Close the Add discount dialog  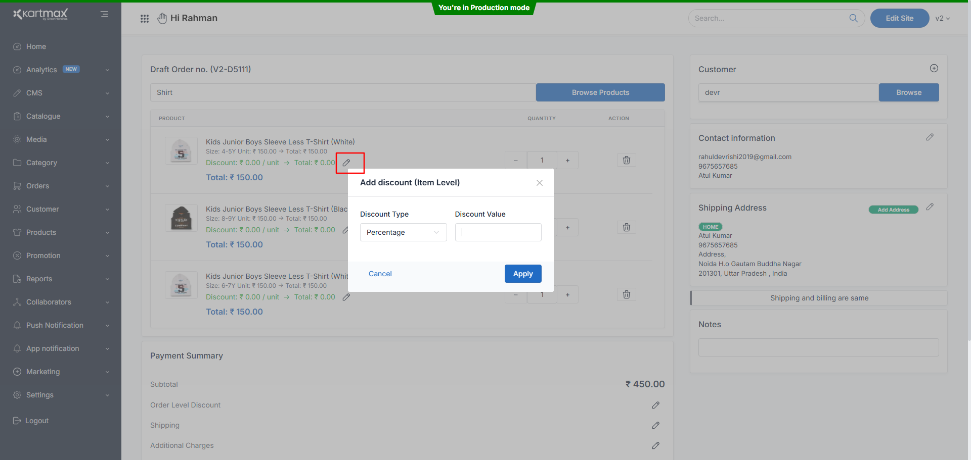(x=539, y=183)
